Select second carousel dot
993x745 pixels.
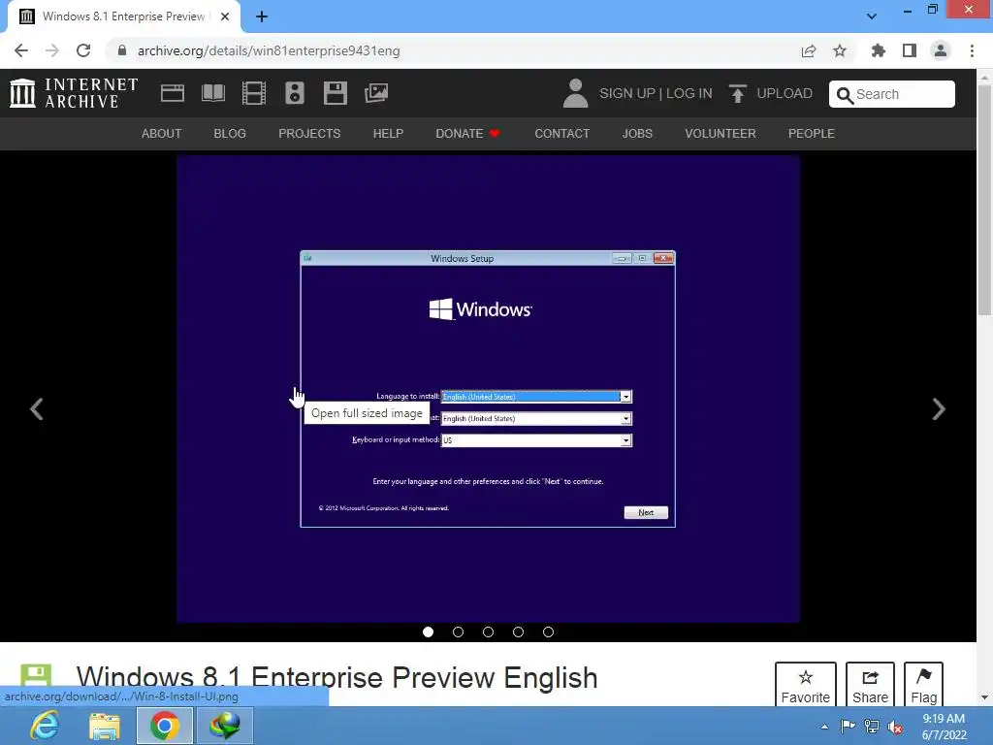coord(458,632)
